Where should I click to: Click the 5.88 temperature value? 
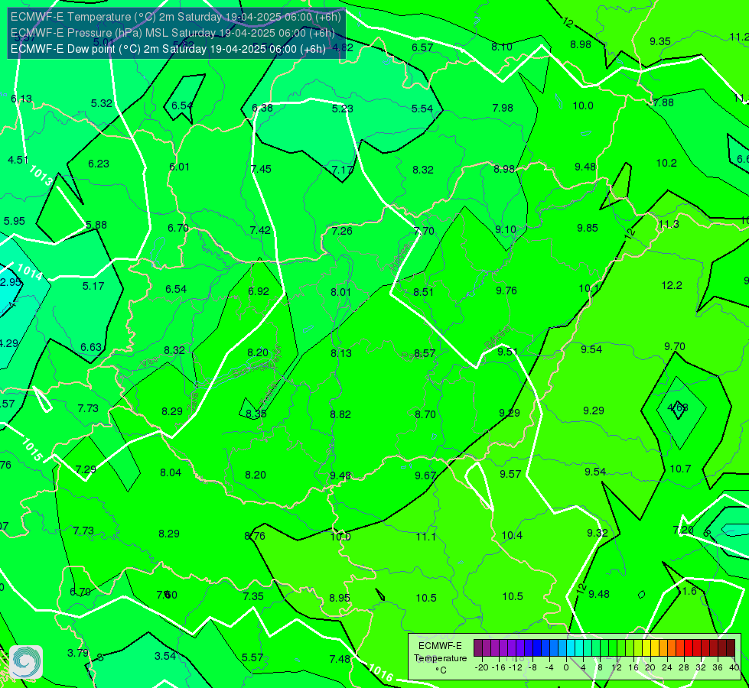(x=96, y=225)
